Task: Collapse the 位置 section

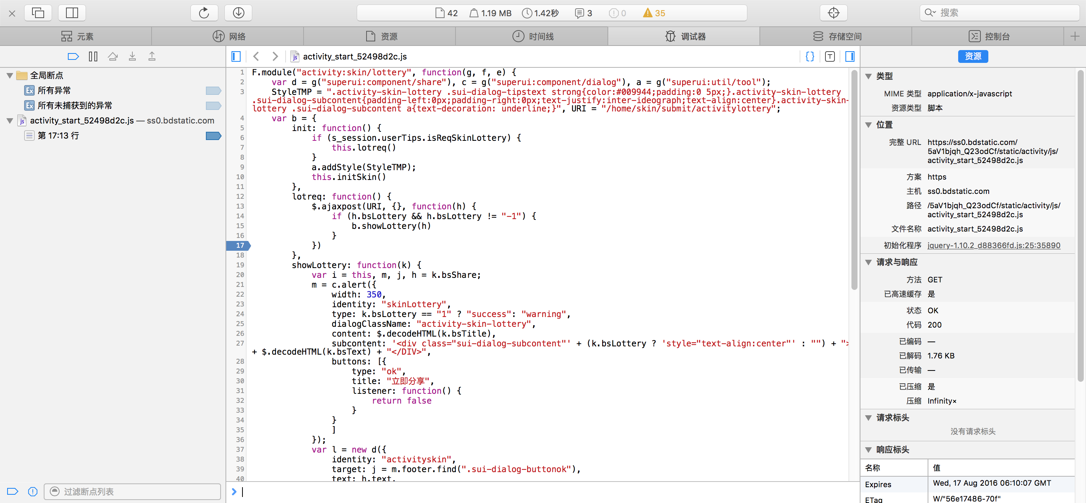Action: tap(868, 125)
